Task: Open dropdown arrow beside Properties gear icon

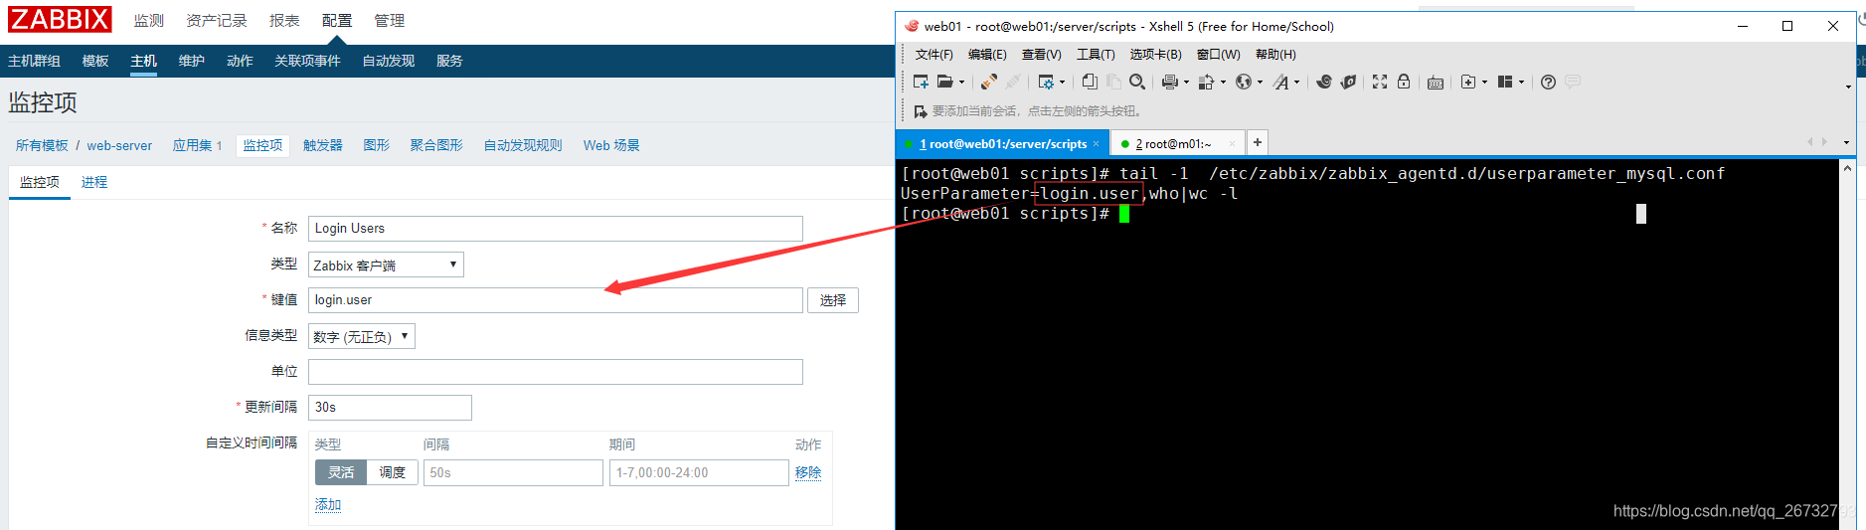Action: [1062, 83]
